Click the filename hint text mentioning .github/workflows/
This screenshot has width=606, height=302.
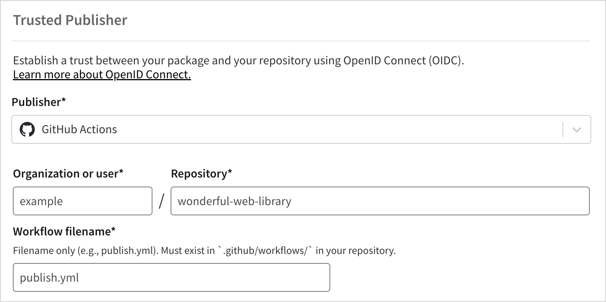point(204,250)
